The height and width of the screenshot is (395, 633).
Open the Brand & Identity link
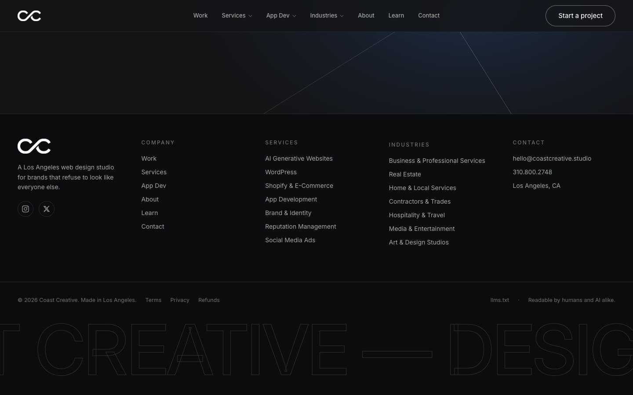coord(288,213)
